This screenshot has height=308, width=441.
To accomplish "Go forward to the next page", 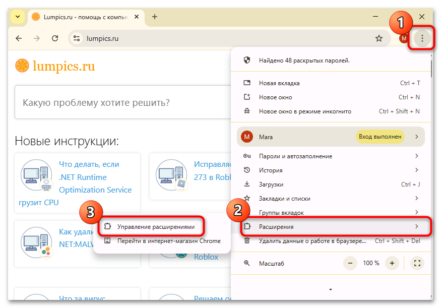I will coord(37,38).
